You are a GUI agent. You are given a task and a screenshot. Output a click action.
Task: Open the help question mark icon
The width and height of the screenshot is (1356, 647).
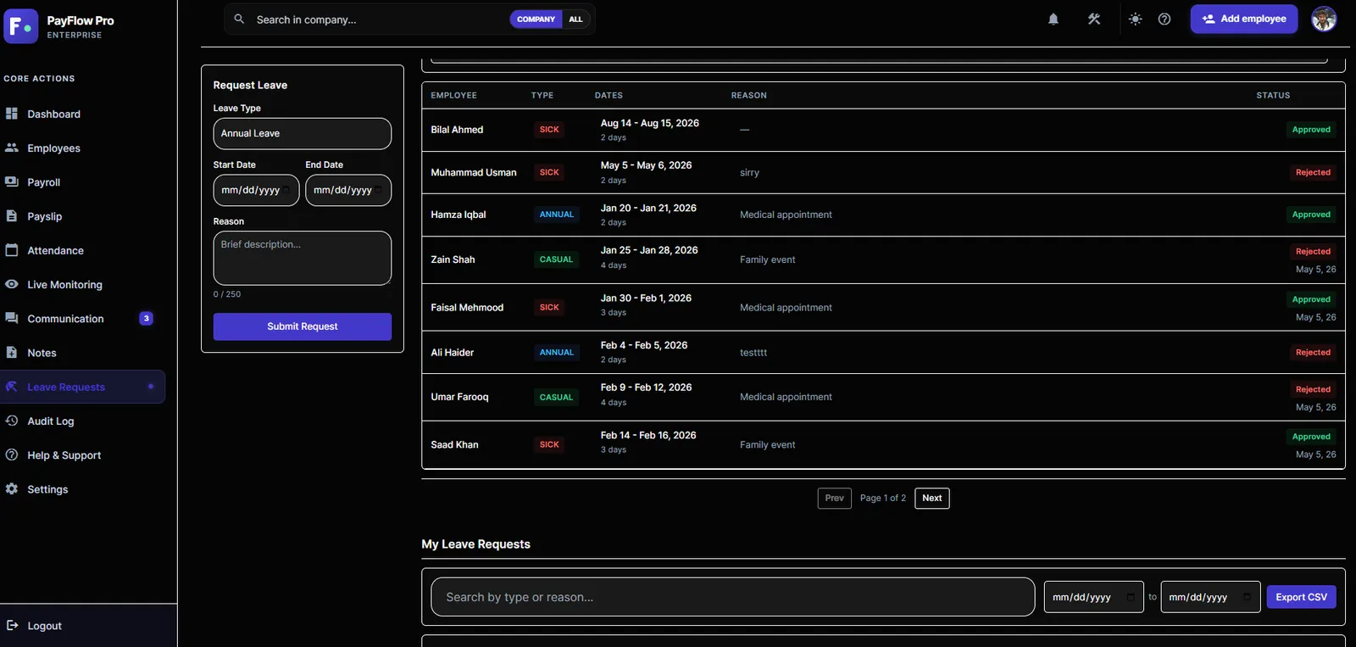pyautogui.click(x=1164, y=19)
